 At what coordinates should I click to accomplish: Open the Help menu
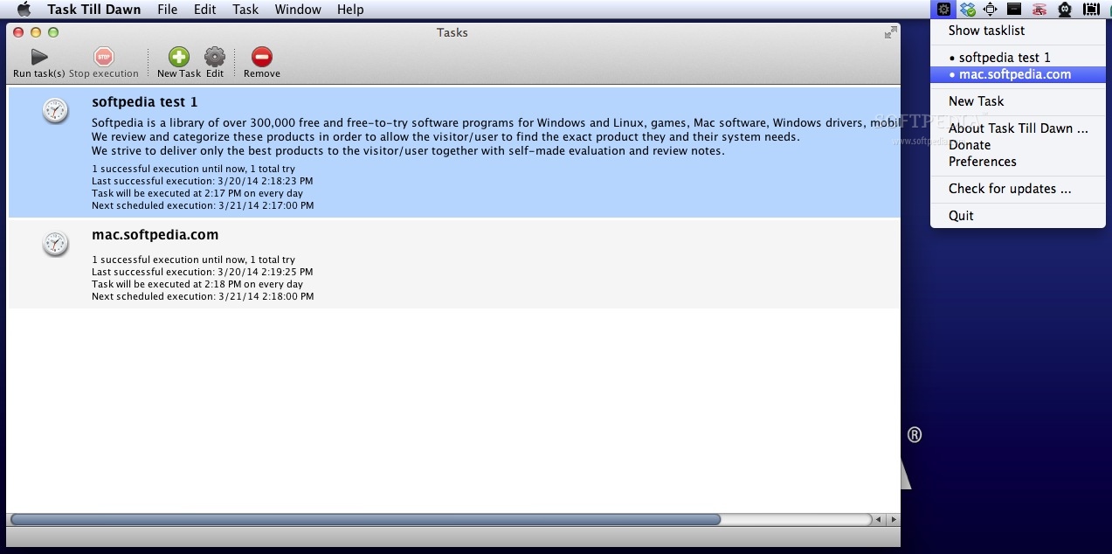(x=350, y=10)
